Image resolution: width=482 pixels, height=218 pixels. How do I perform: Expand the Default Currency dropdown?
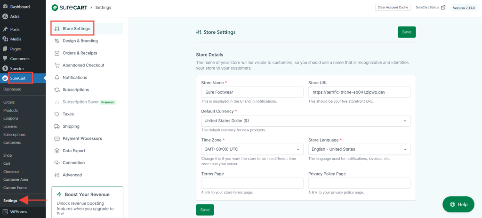point(305,121)
